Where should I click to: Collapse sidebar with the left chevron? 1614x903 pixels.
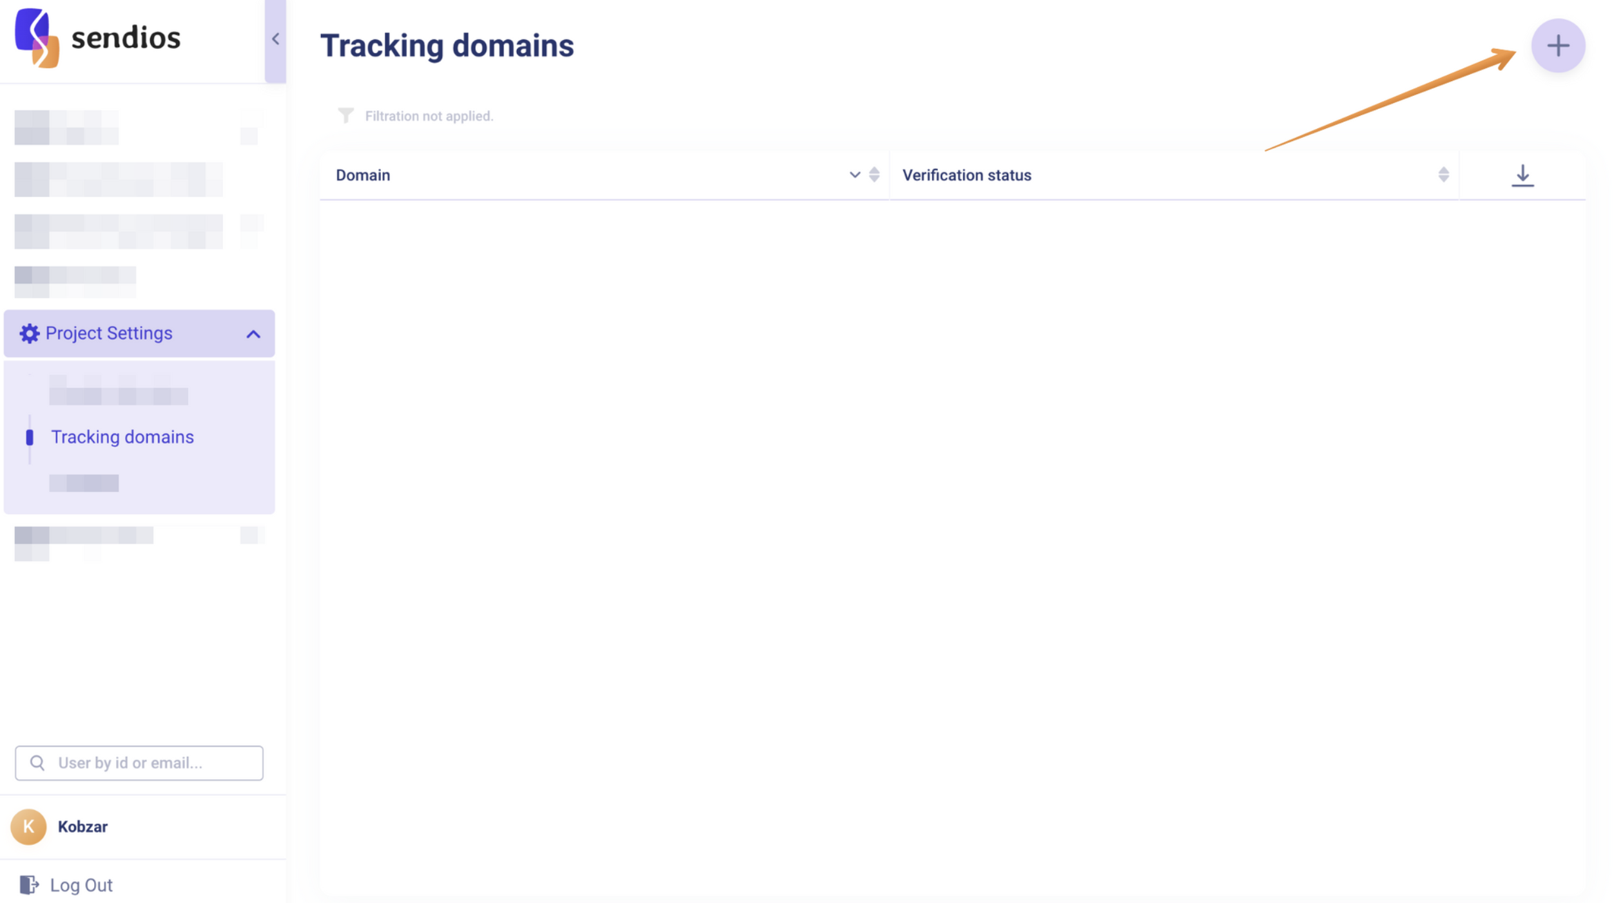tap(275, 39)
